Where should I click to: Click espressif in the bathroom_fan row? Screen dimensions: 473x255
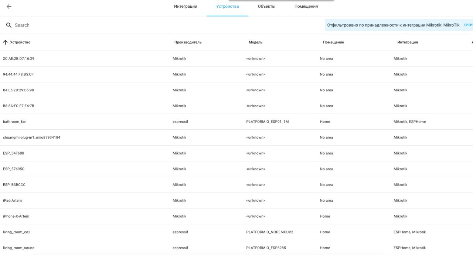180,122
